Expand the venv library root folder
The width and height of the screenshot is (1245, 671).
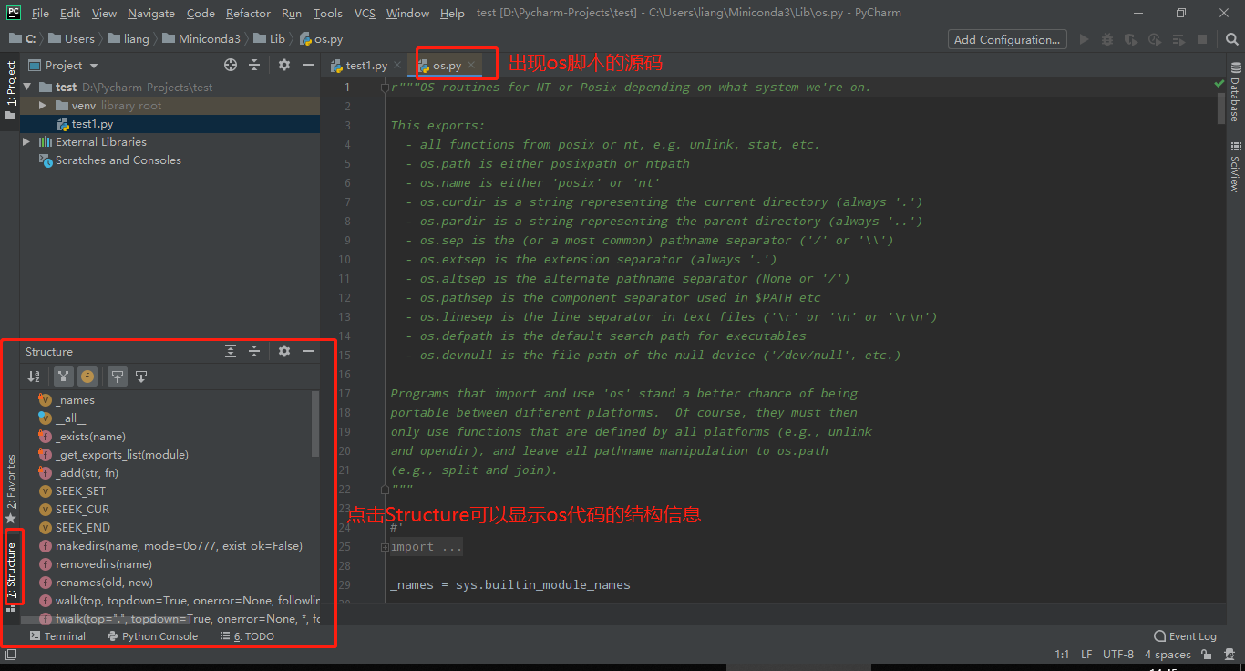pos(42,105)
